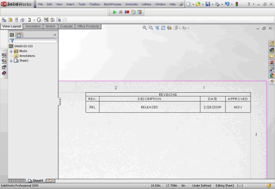Open the SolidWorks Resources home icon
The image size is (275, 189).
[x=272, y=43]
